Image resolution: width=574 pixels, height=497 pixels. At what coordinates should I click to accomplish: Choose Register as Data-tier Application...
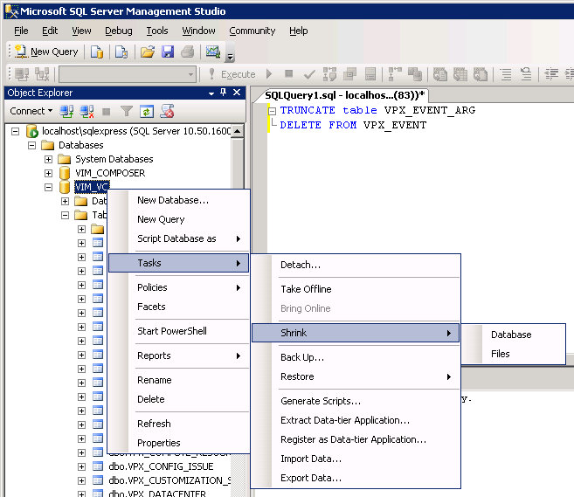[x=356, y=439]
